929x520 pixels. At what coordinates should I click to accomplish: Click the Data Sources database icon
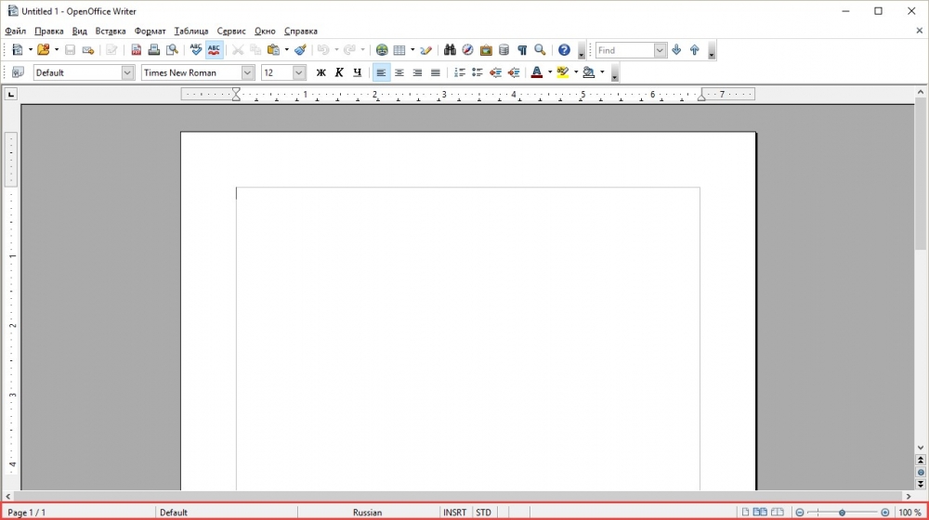pyautogui.click(x=504, y=50)
